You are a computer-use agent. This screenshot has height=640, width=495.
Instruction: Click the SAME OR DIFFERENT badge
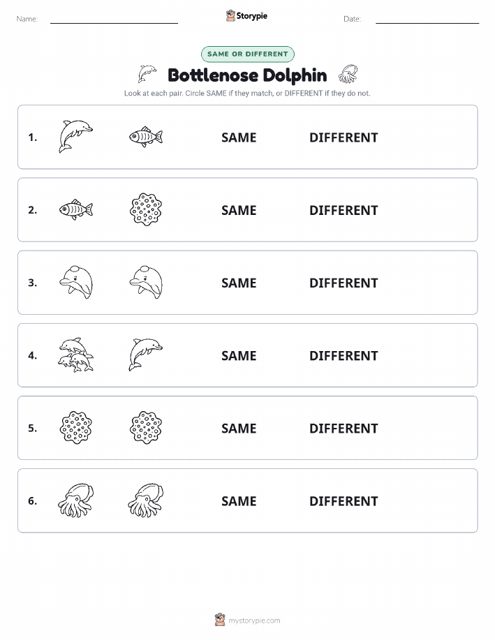(x=247, y=54)
